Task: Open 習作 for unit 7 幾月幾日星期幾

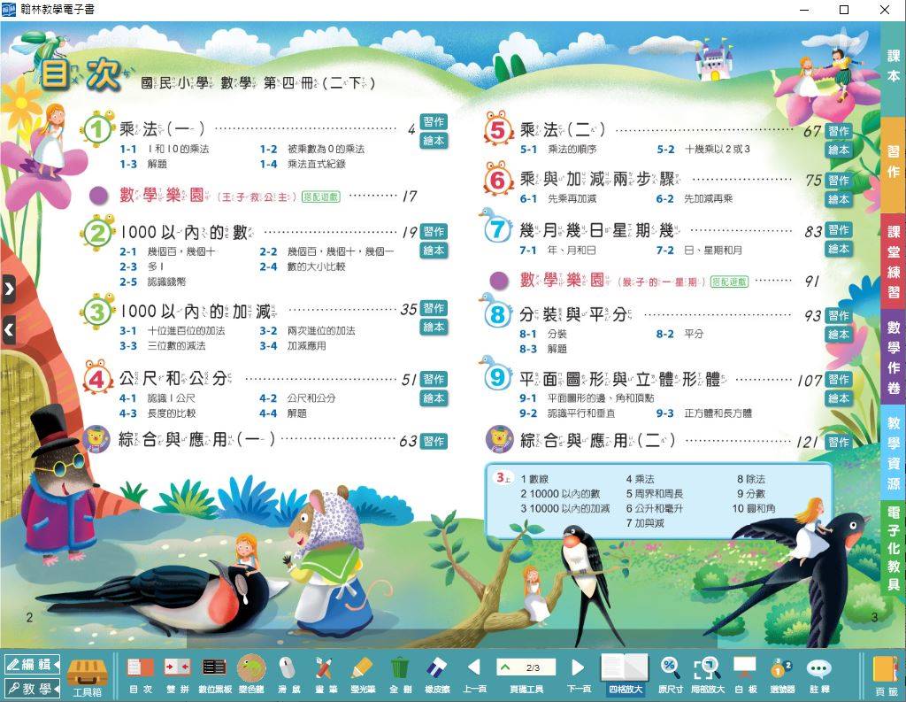Action: (839, 230)
